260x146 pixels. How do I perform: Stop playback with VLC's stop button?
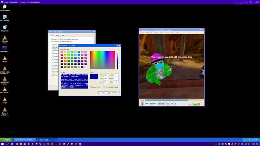tap(151, 104)
